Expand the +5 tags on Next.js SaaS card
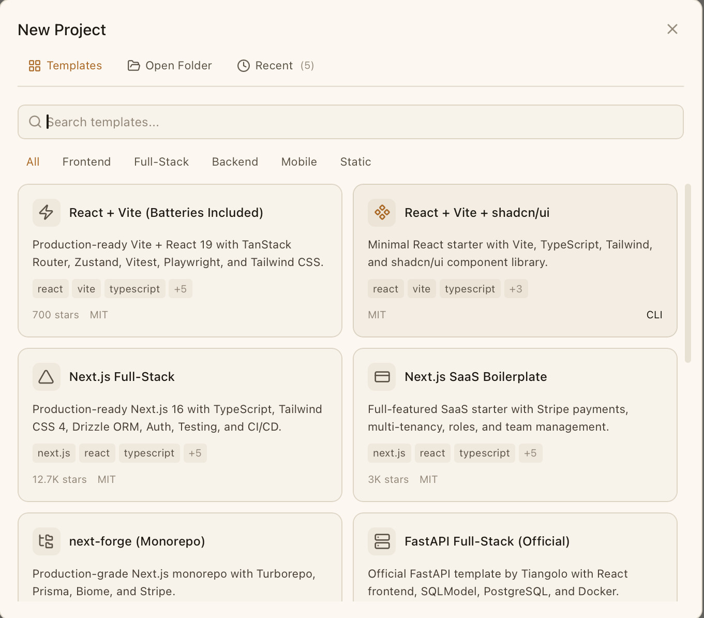This screenshot has width=704, height=618. [x=531, y=453]
